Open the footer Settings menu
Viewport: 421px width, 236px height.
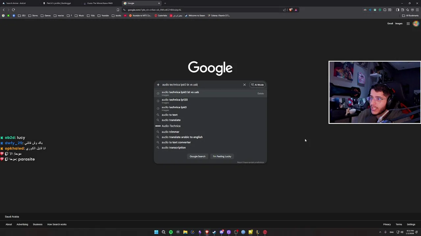(411, 225)
